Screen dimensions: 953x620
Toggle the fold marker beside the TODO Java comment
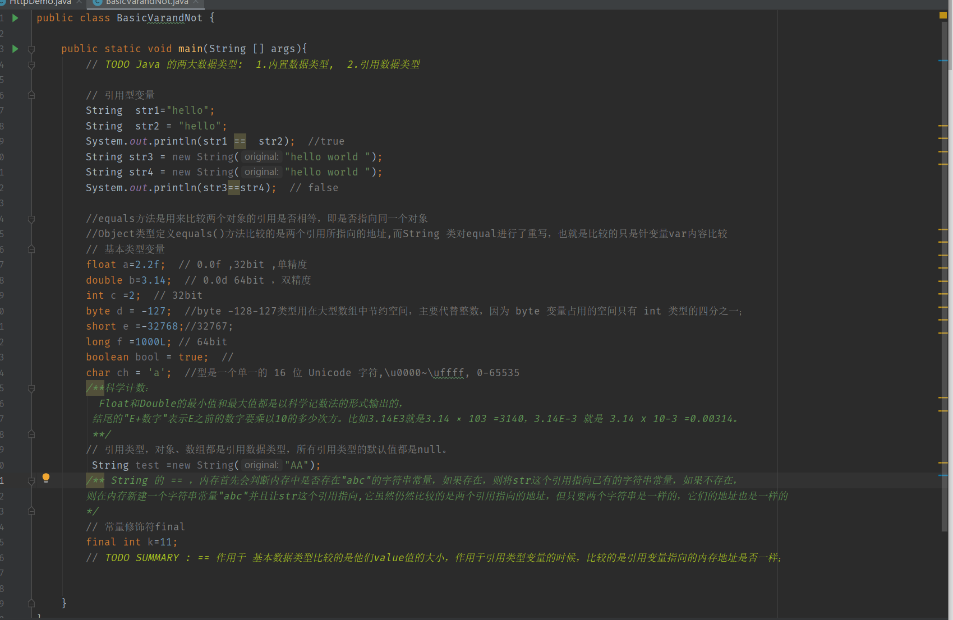point(31,65)
